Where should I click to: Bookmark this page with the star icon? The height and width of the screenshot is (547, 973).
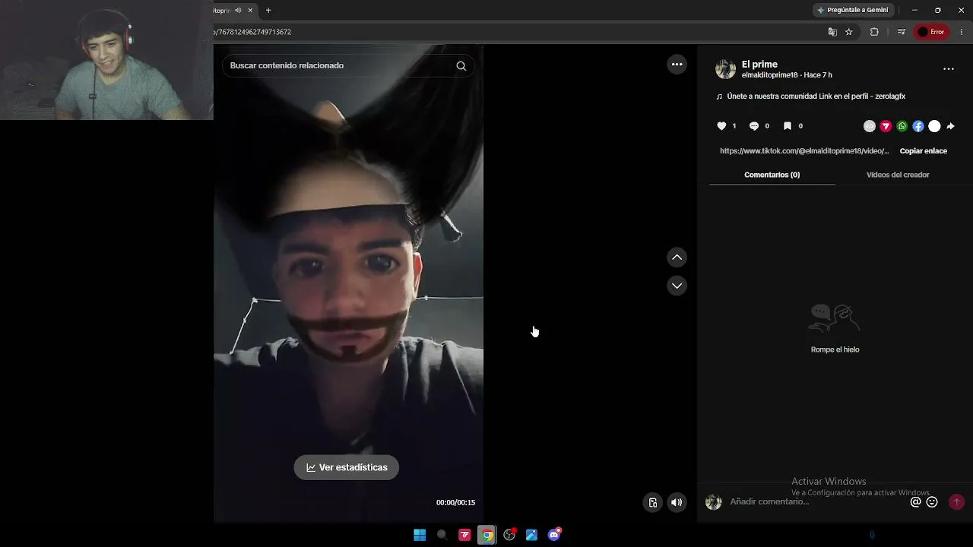pyautogui.click(x=849, y=32)
